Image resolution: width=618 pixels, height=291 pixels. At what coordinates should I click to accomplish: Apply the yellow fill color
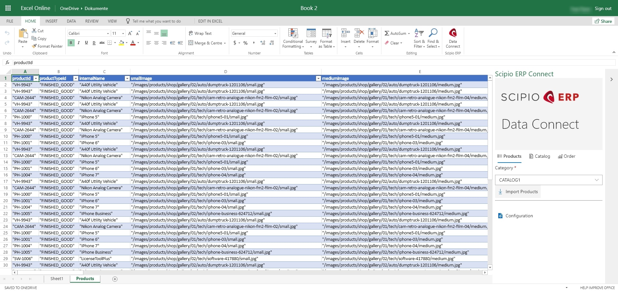[121, 43]
